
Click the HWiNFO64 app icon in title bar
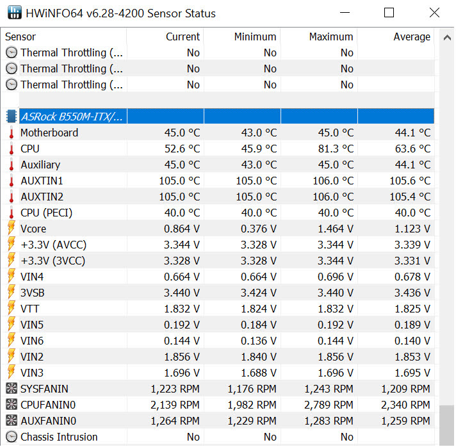(13, 13)
